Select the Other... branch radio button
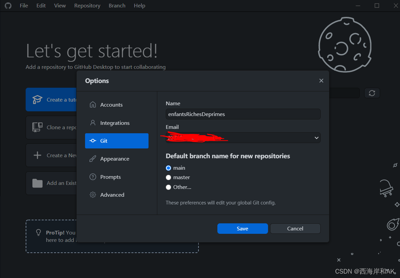400x278 pixels. (168, 187)
